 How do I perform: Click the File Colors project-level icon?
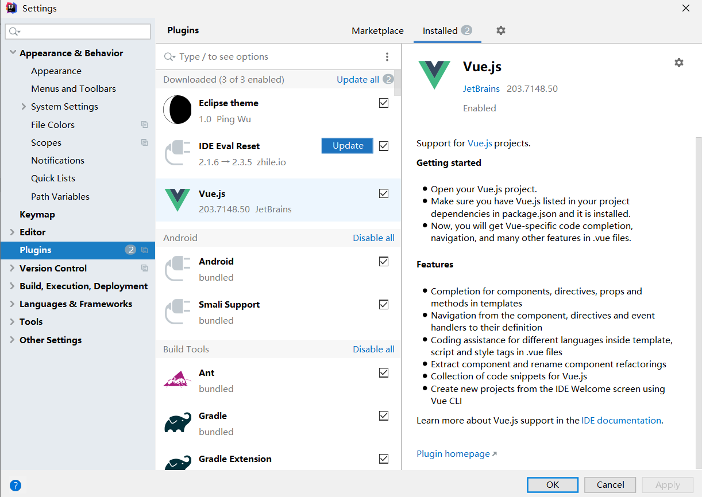(144, 125)
